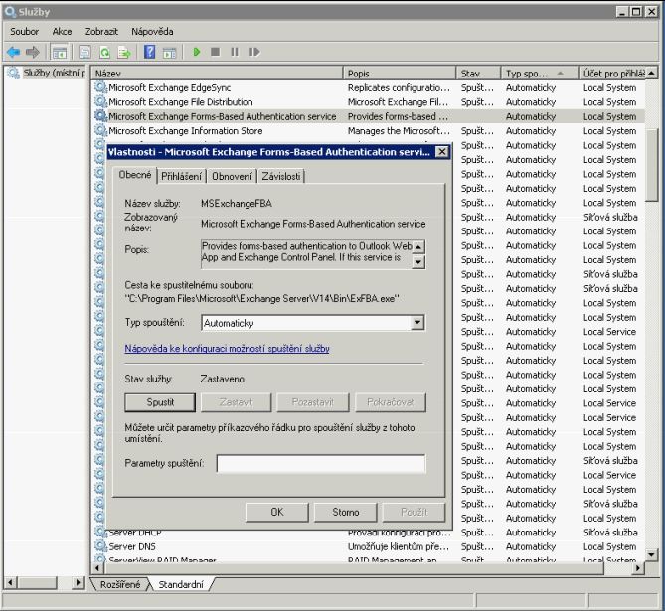The height and width of the screenshot is (611, 665).
Task: Restart service with toolbar restart icon
Action: click(x=254, y=52)
